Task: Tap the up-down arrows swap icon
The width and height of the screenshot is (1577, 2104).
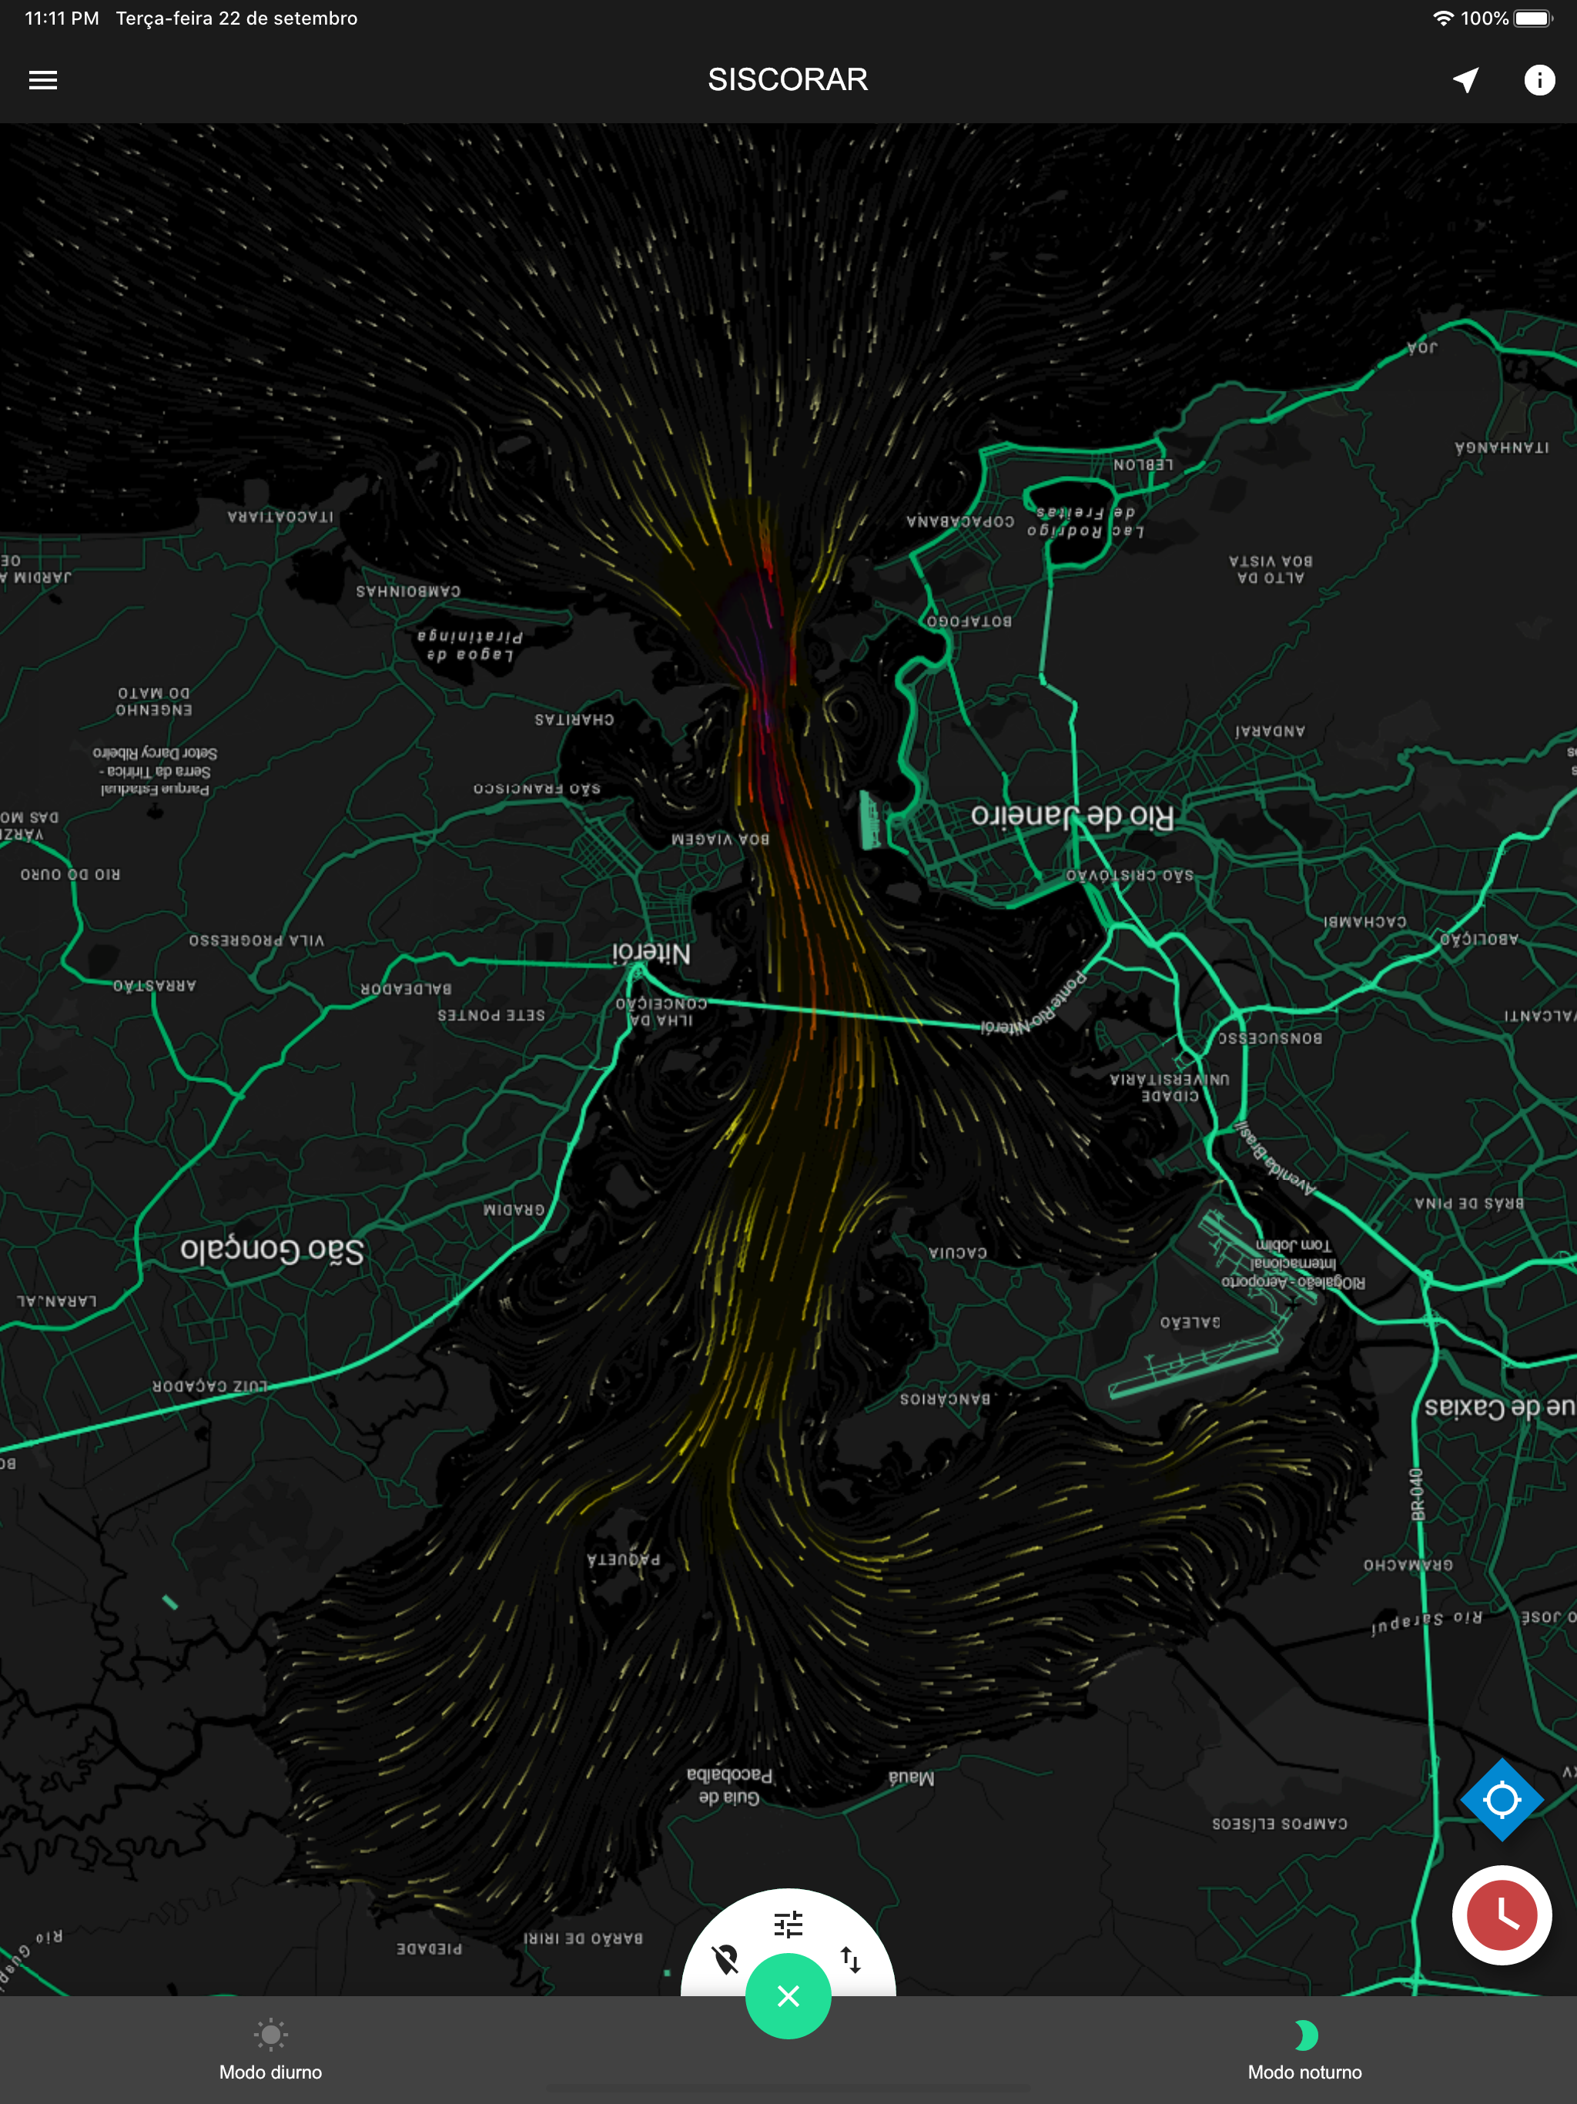Action: pos(850,1959)
